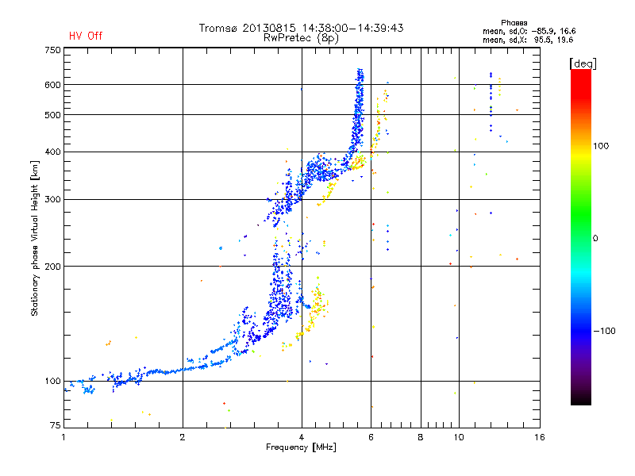
Task: Click the 2 MHz frequency axis tick label
Action: [183, 437]
